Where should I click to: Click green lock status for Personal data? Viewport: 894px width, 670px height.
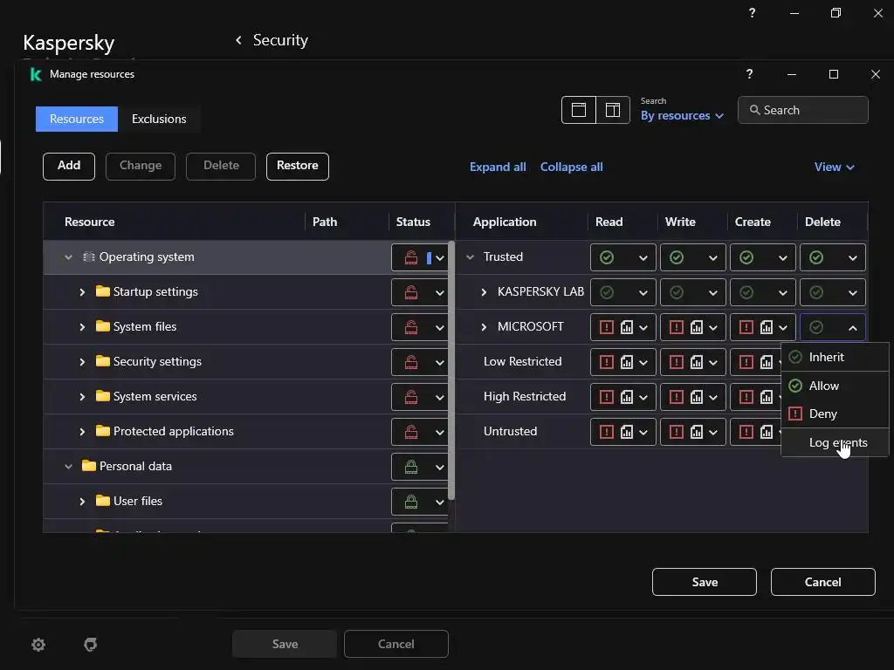[411, 468]
